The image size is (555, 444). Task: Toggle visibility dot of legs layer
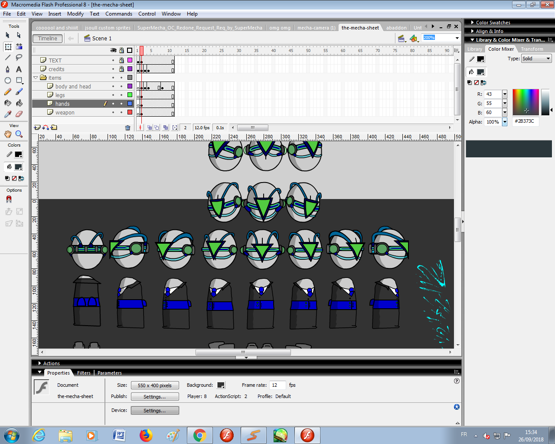[113, 95]
